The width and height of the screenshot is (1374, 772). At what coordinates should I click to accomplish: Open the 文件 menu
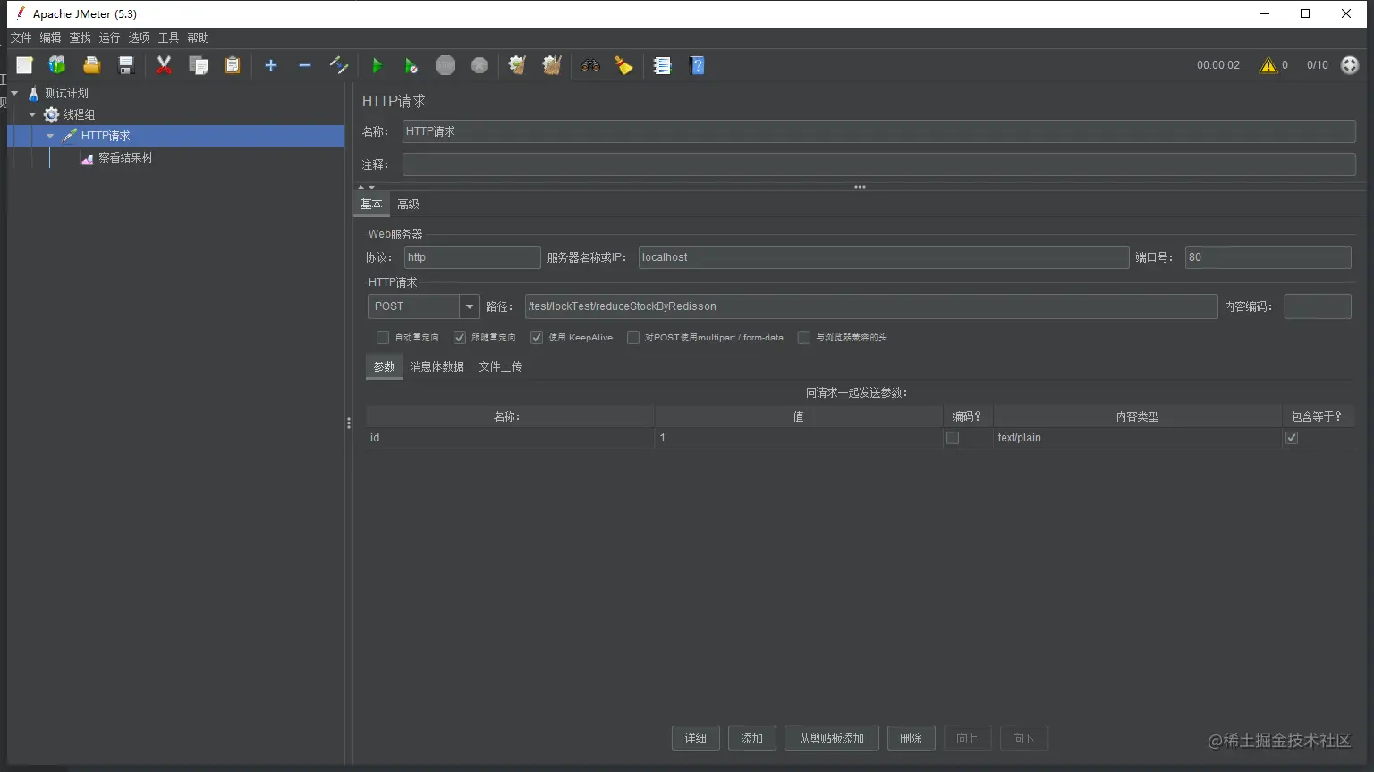click(x=21, y=38)
